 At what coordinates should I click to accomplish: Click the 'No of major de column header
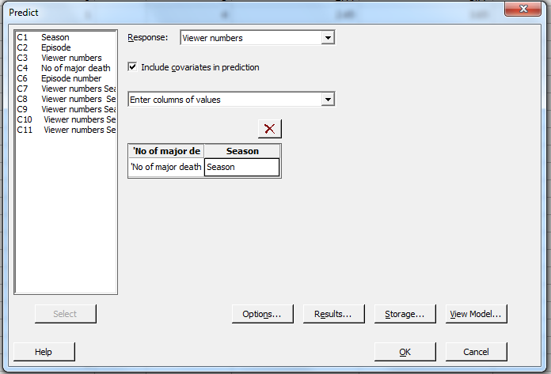[166, 151]
